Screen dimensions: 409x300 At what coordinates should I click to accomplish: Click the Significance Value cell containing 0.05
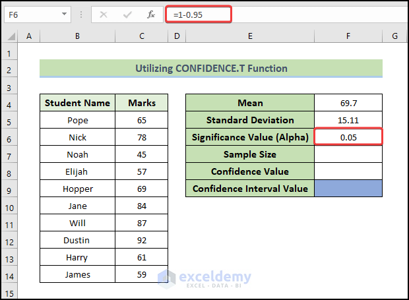(x=348, y=137)
